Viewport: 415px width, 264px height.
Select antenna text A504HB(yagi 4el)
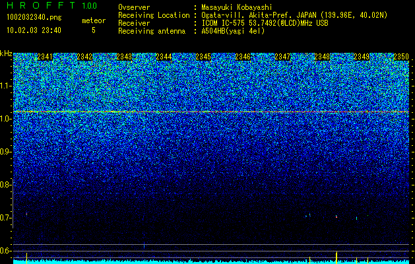click(x=233, y=31)
